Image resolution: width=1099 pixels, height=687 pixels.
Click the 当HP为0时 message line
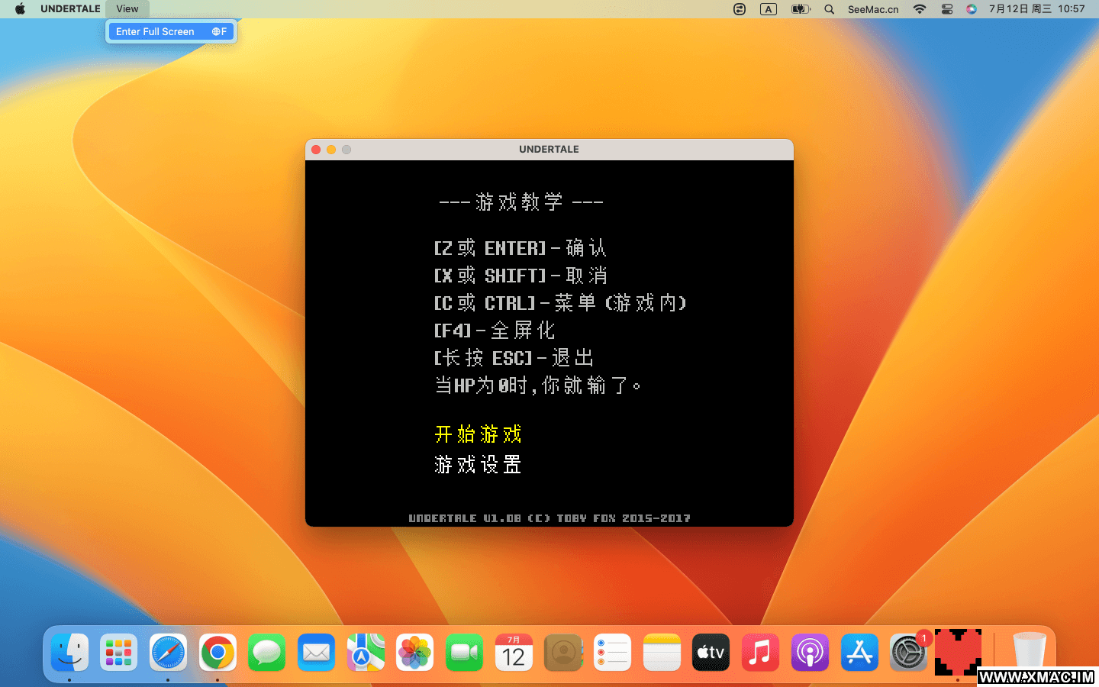(538, 385)
